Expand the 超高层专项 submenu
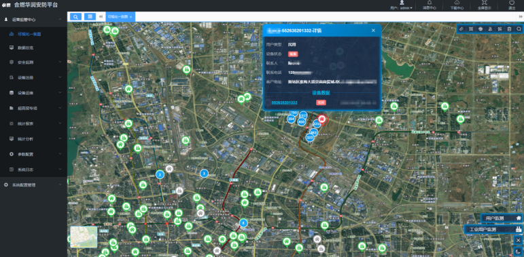 pos(33,108)
